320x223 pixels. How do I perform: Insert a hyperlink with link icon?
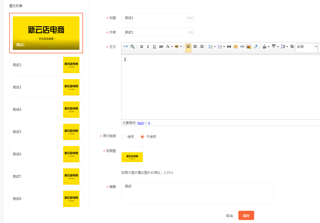(x=242, y=47)
